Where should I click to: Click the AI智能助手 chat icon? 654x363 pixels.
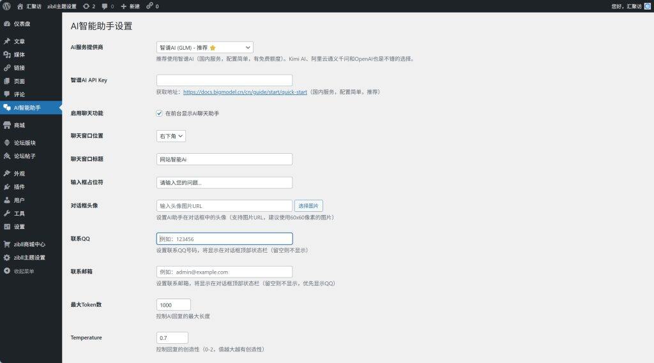click(x=7, y=108)
